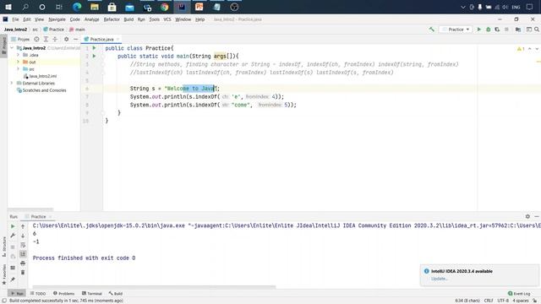Open the Event Log
Image resolution: width=541 pixels, height=304 pixels.
[x=519, y=294]
